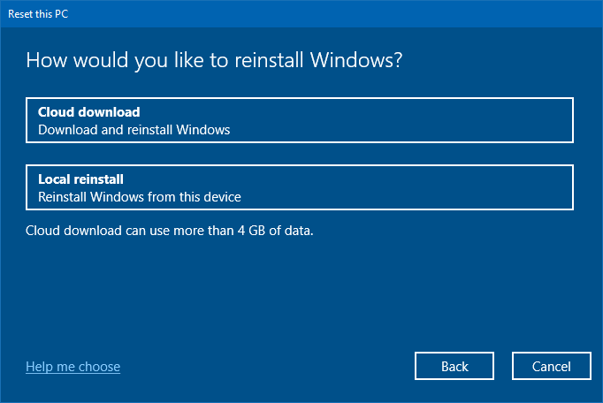603x403 pixels.
Task: Pick reinstalling Windows from the cloud
Action: coord(300,120)
